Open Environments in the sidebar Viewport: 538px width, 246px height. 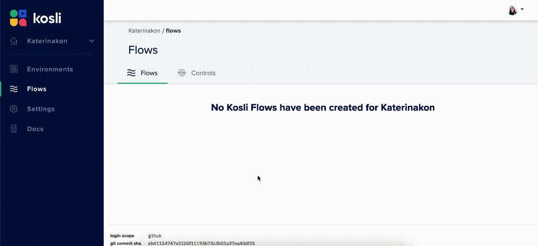[50, 69]
